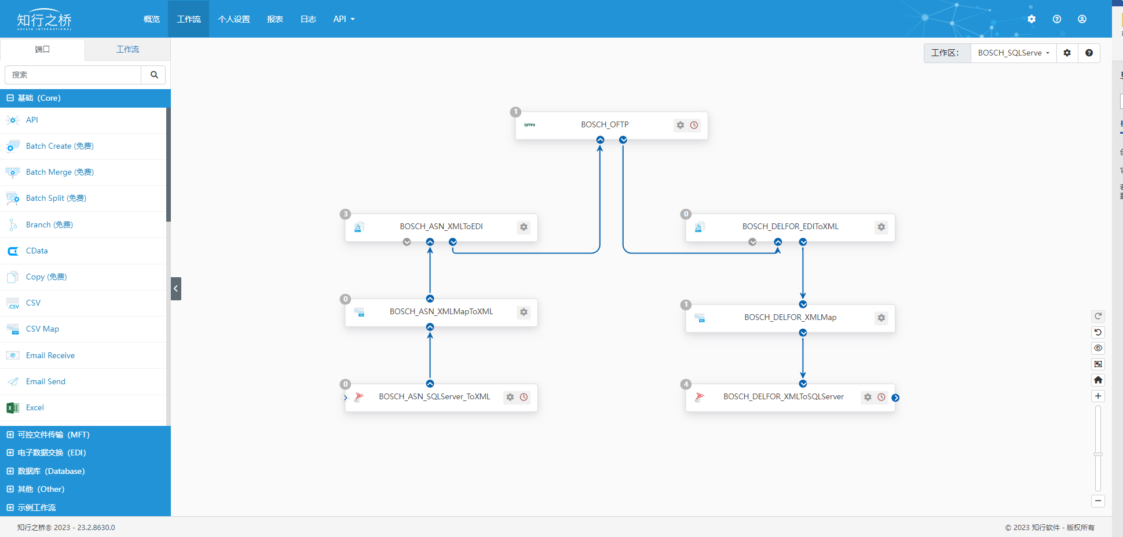The width and height of the screenshot is (1123, 537).
Task: Open workspace help question mark icon
Action: point(1089,53)
